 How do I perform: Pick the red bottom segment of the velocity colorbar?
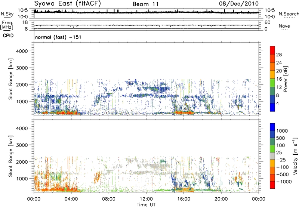272,185
